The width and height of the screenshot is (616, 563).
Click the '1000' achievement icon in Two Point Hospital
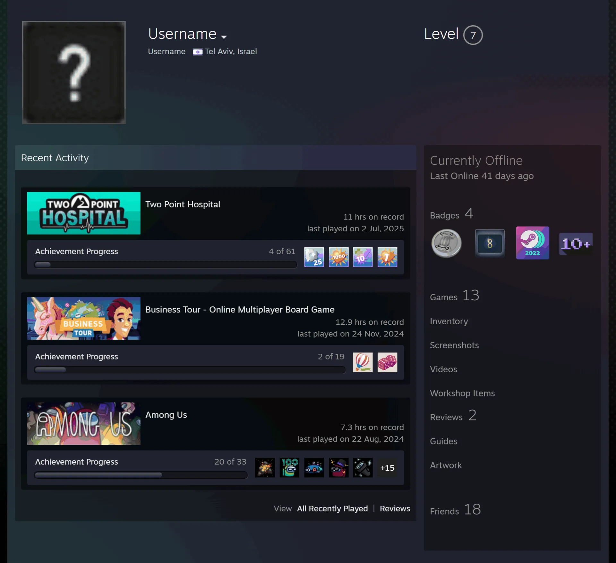tap(338, 257)
